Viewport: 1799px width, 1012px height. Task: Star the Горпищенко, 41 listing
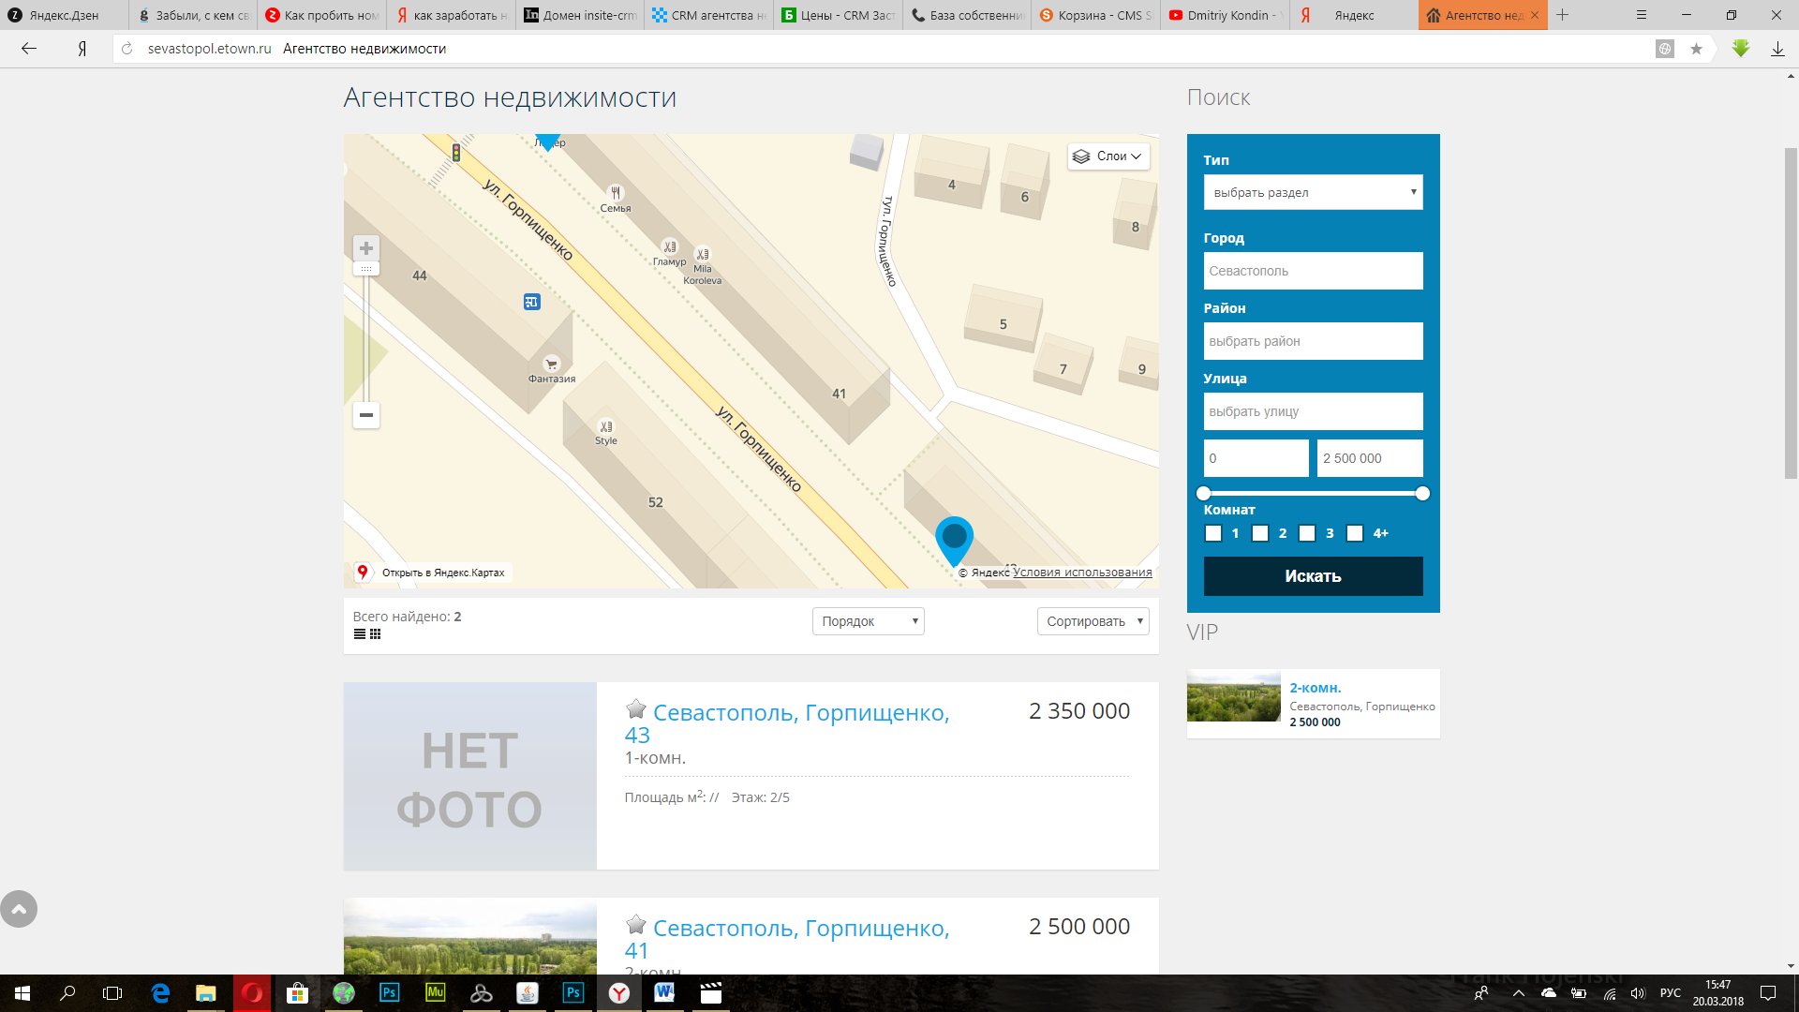(636, 925)
